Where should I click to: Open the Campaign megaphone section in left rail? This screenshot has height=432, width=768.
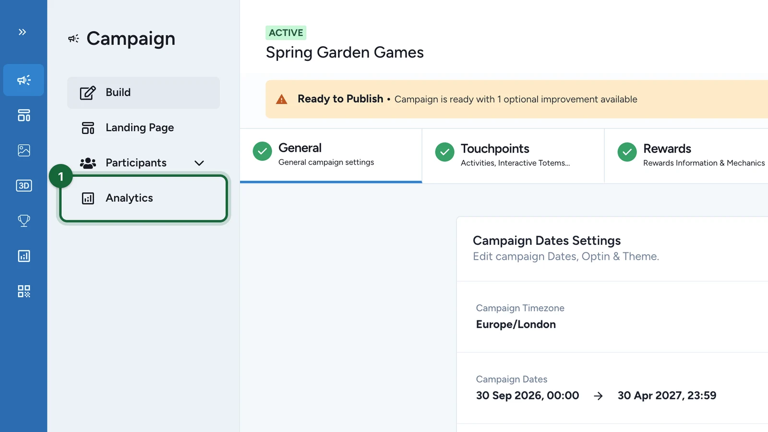coord(24,80)
